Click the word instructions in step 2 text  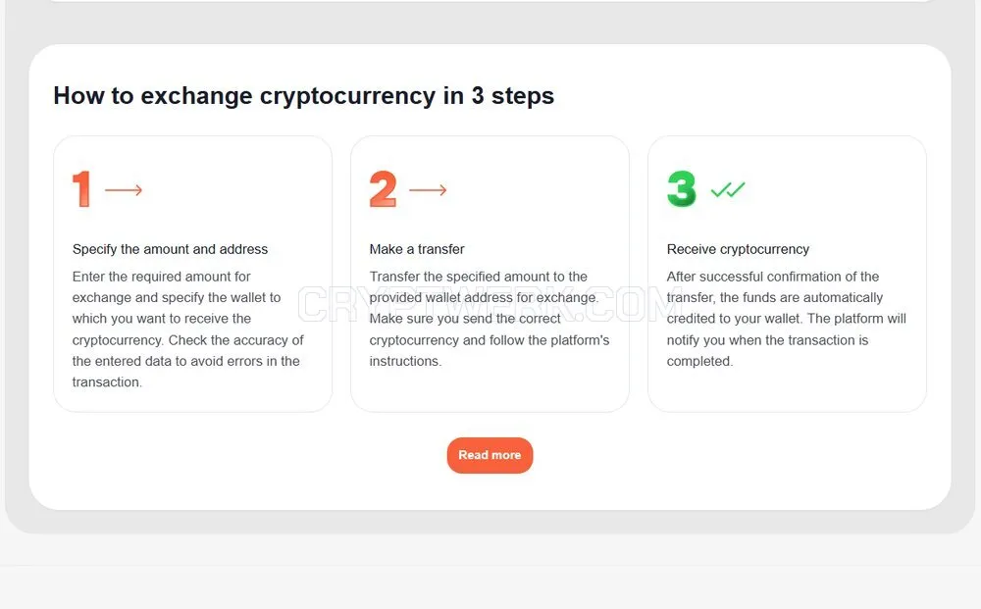tap(405, 361)
